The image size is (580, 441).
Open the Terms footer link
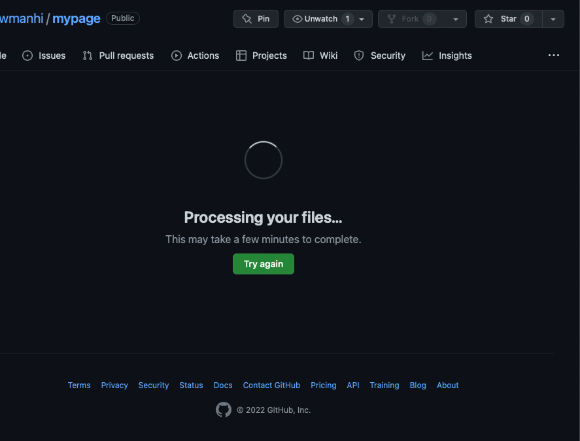click(x=79, y=385)
